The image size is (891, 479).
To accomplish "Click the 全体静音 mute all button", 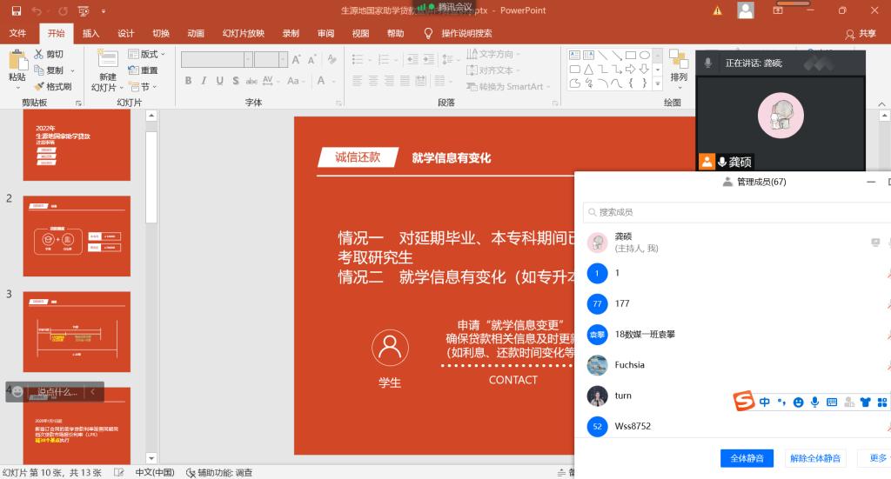I will (x=747, y=458).
